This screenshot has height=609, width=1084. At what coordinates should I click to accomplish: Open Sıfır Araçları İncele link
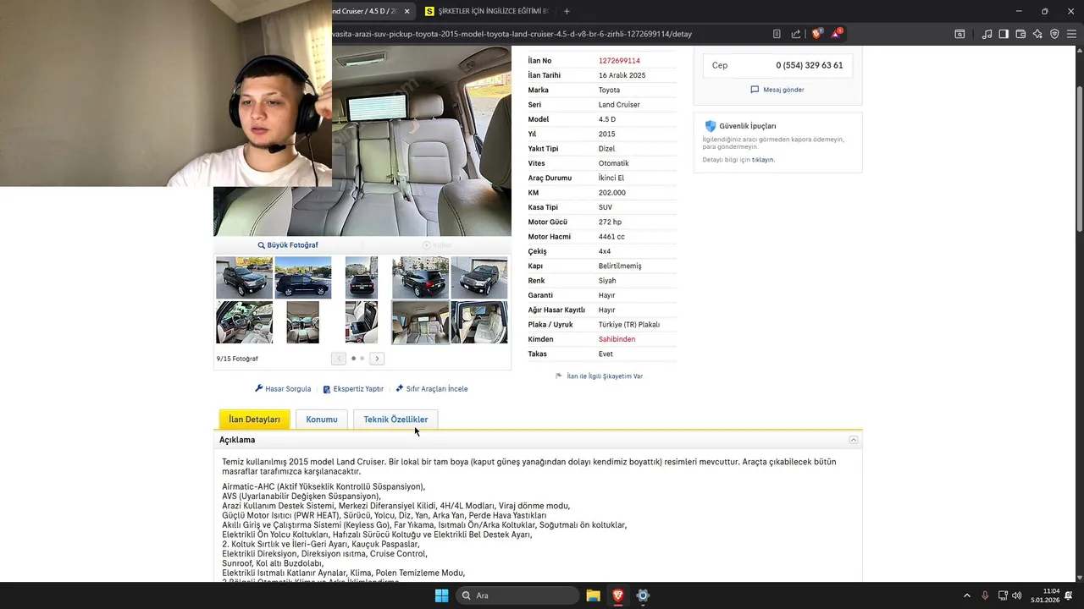(432, 389)
